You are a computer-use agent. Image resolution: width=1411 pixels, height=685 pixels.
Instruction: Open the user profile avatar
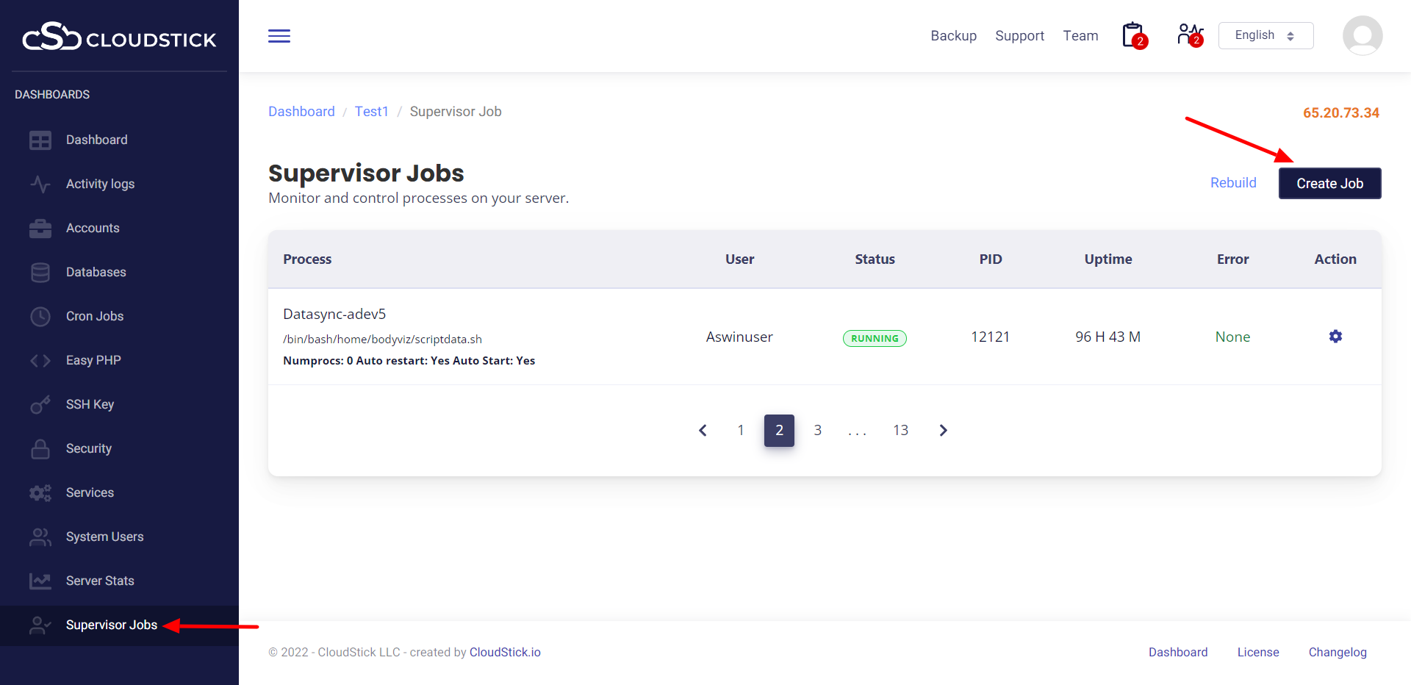(1362, 35)
